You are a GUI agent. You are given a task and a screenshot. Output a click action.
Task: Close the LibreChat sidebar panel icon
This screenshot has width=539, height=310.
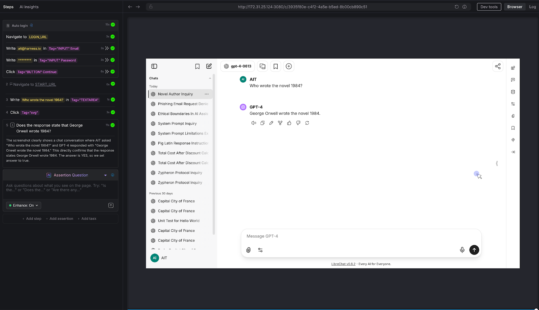[x=154, y=66]
